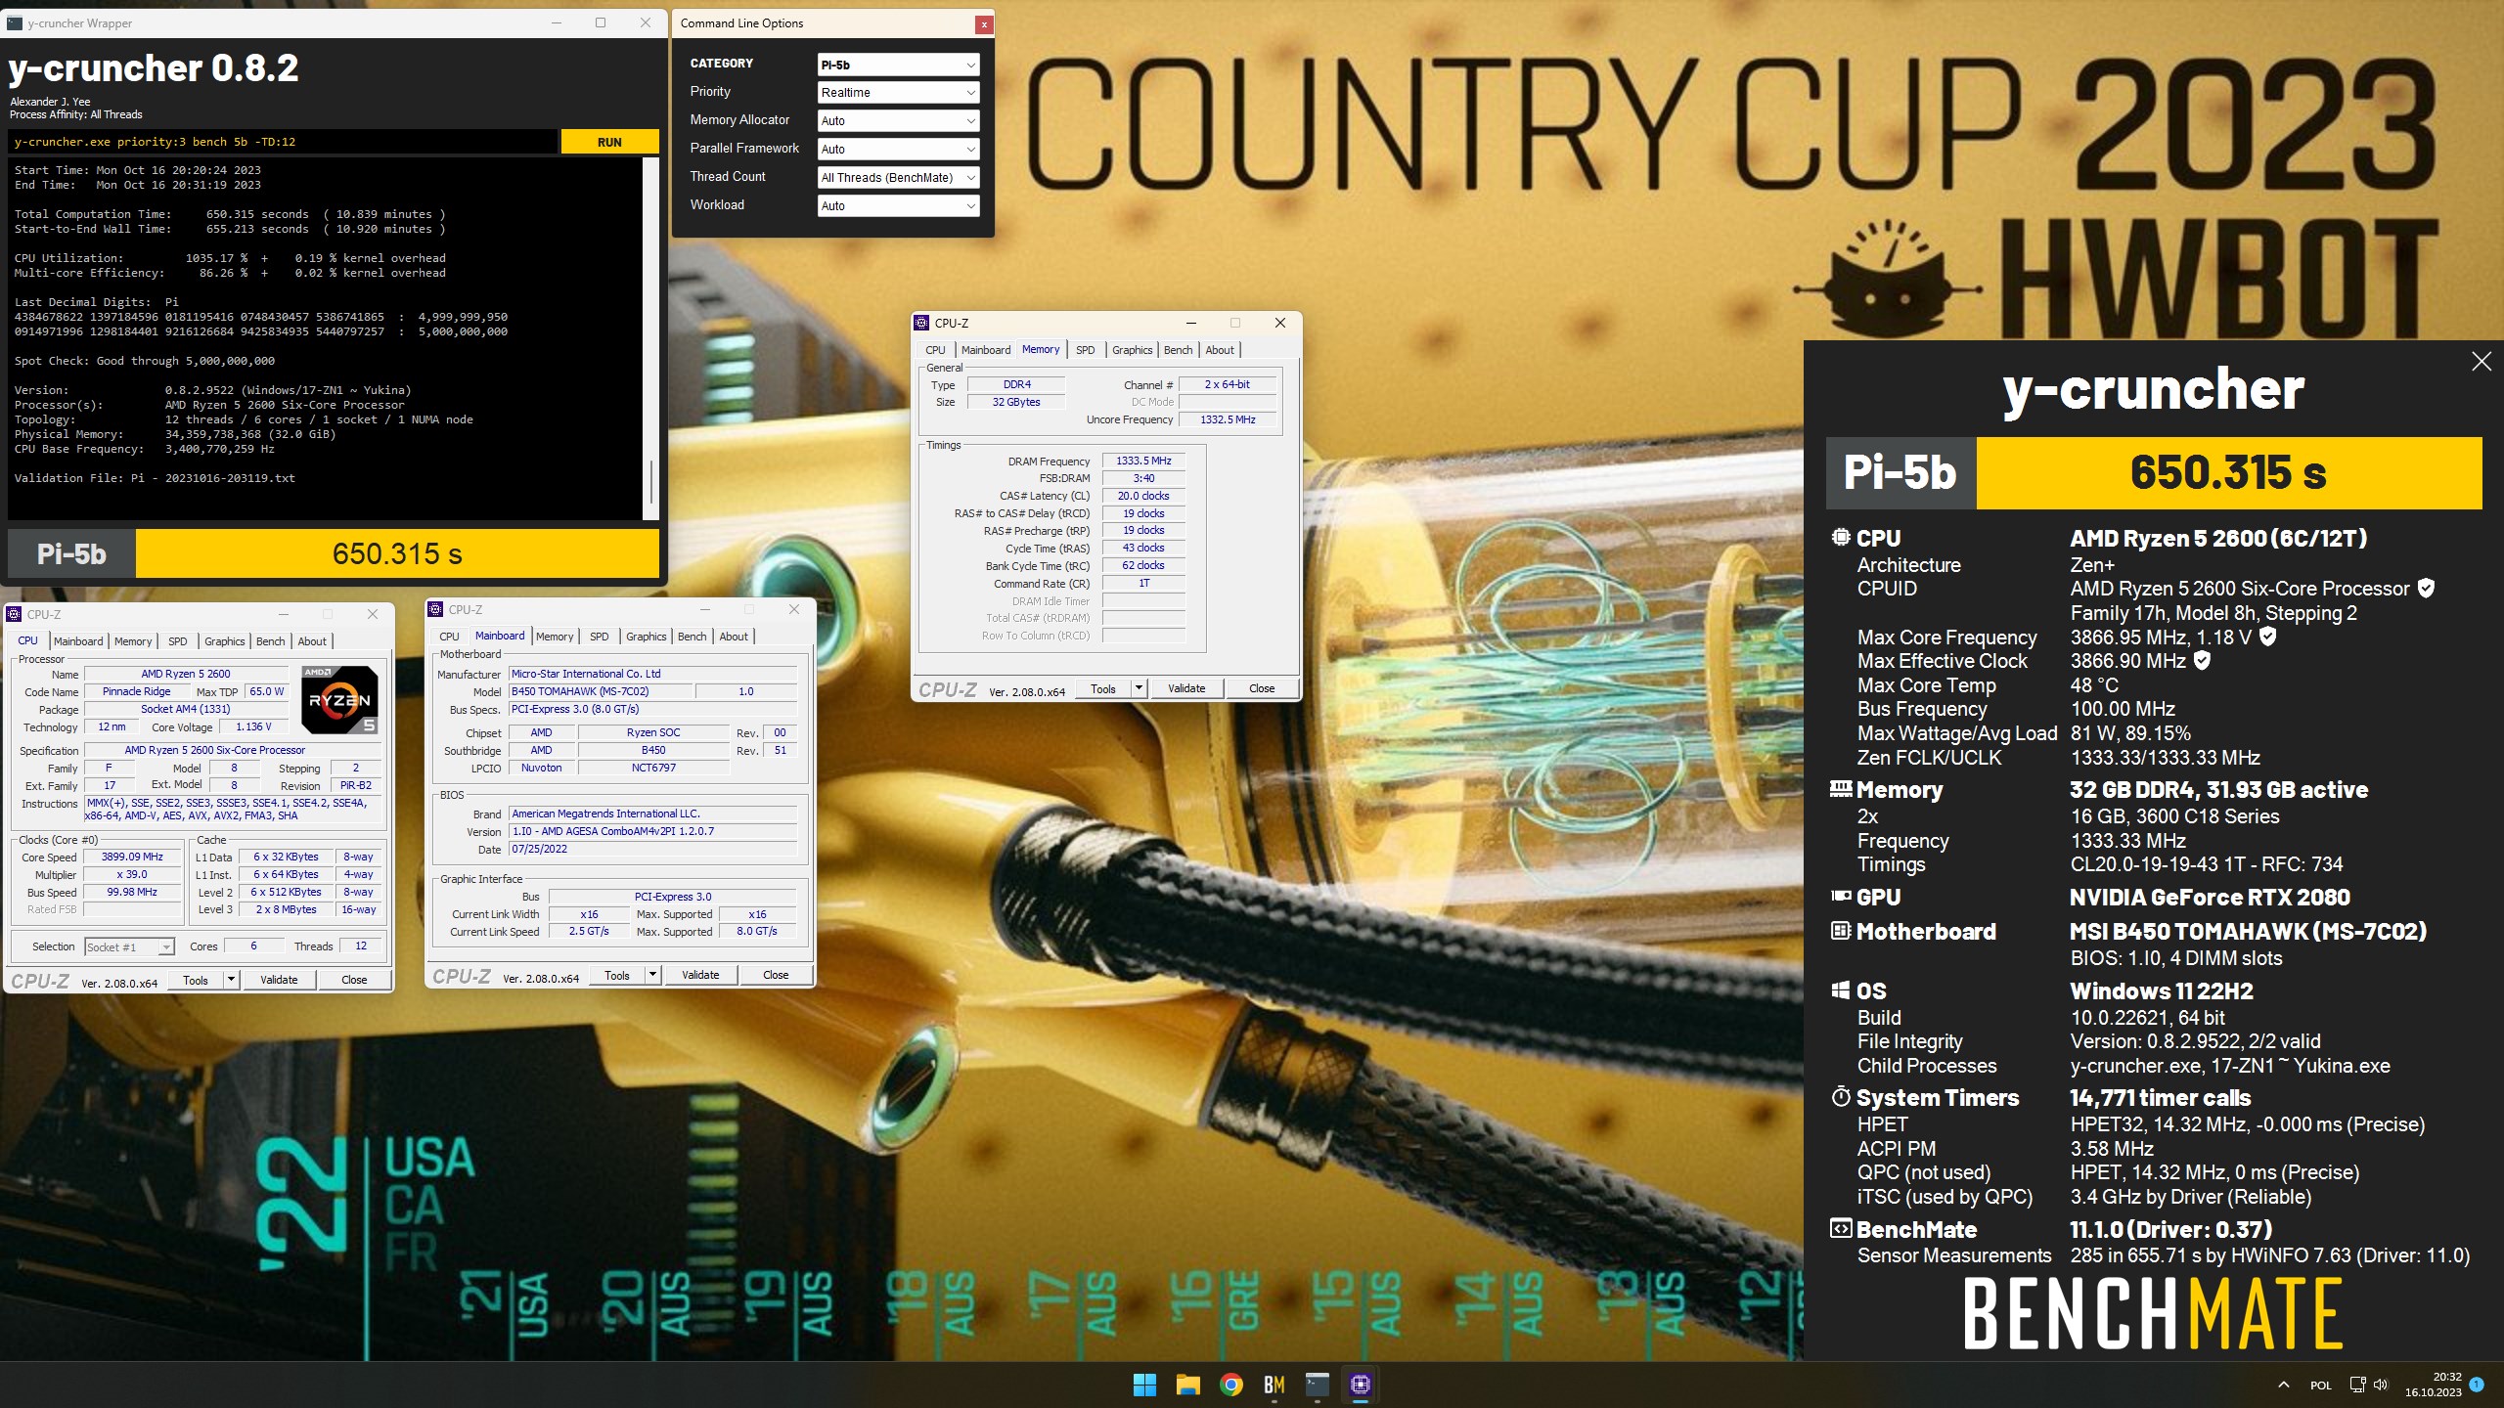Click Validate in CPU-Z CPU window

(279, 979)
